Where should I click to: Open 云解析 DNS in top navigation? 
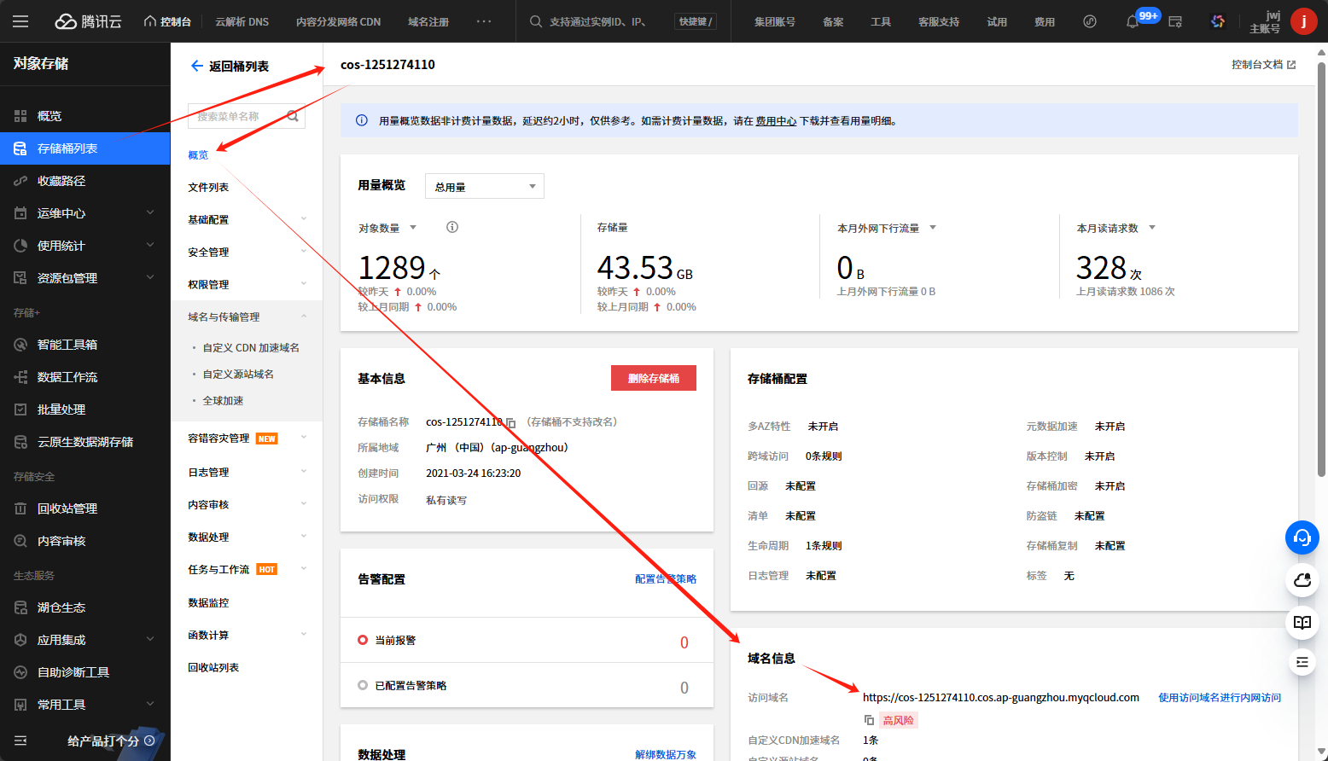[242, 21]
